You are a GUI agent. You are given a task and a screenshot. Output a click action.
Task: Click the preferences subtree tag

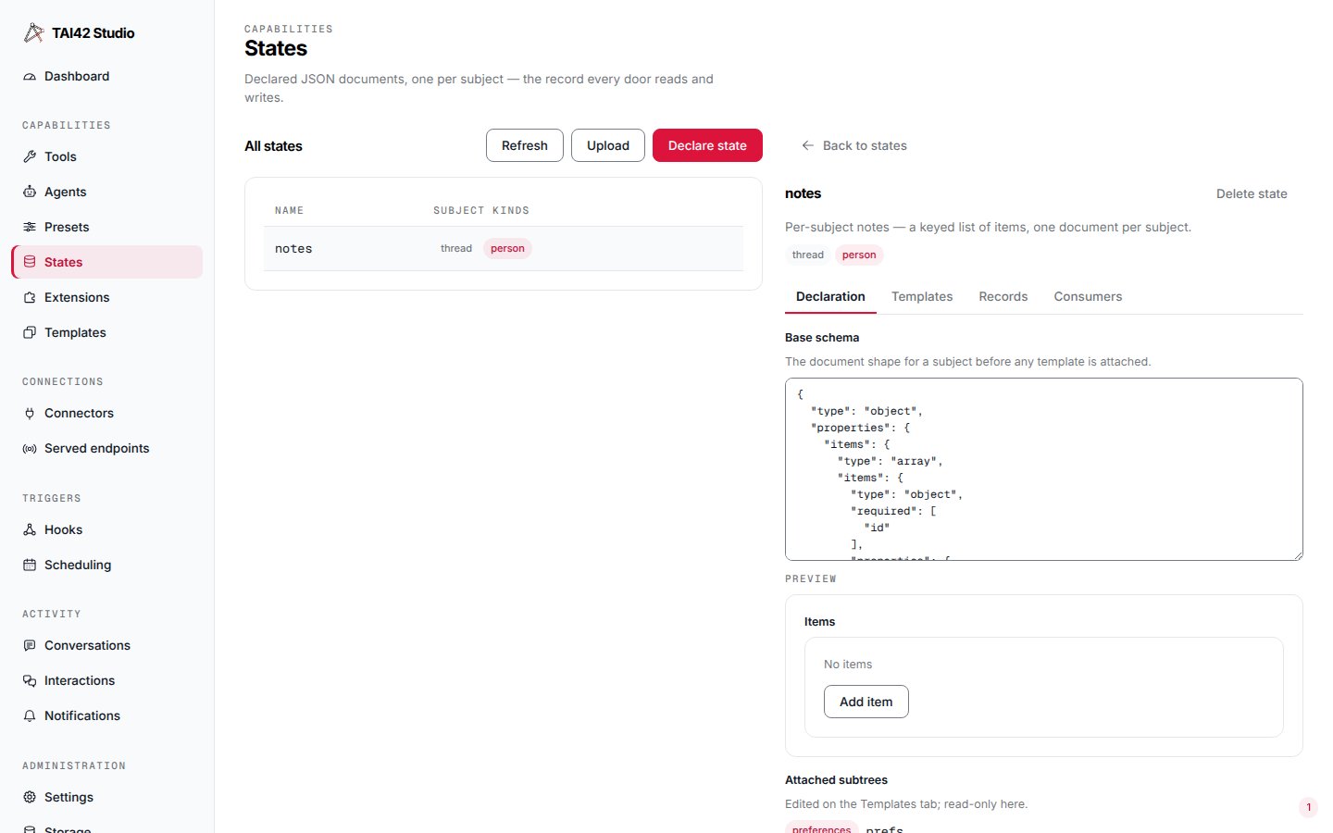pyautogui.click(x=822, y=828)
